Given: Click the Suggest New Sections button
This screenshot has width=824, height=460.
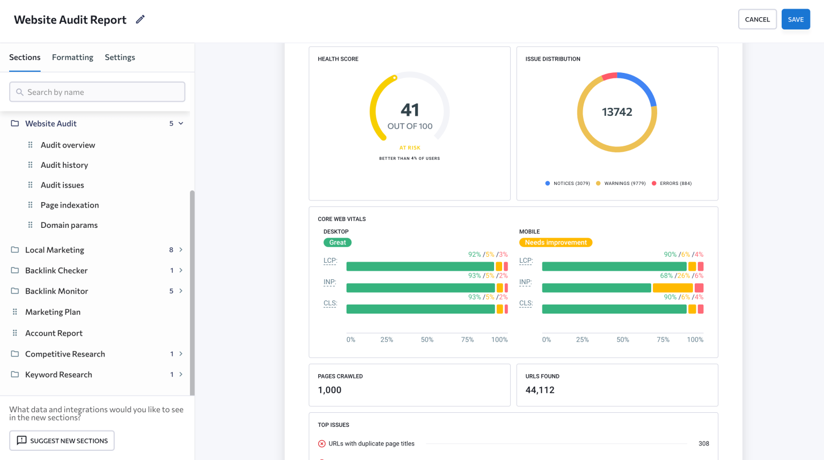Looking at the screenshot, I should tap(62, 441).
